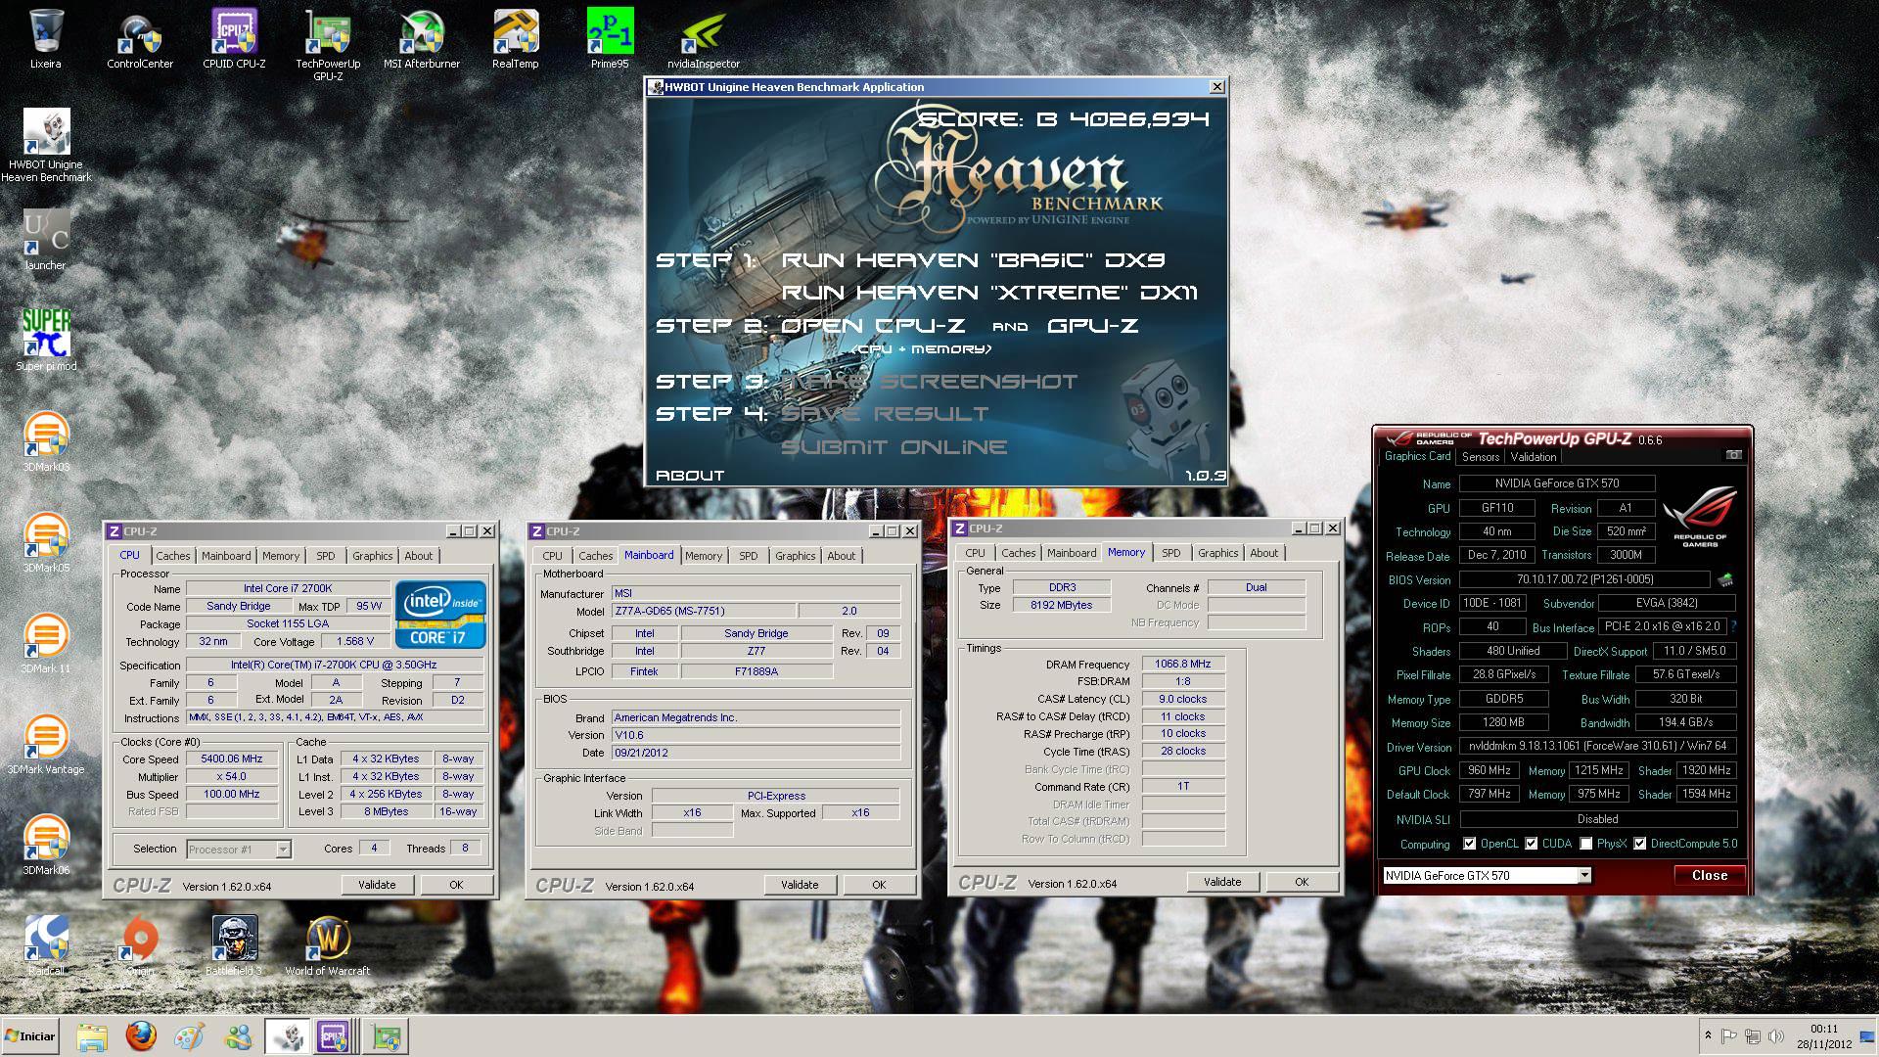Click the Close button in GPU-Z
This screenshot has height=1057, width=1879.
1710,876
